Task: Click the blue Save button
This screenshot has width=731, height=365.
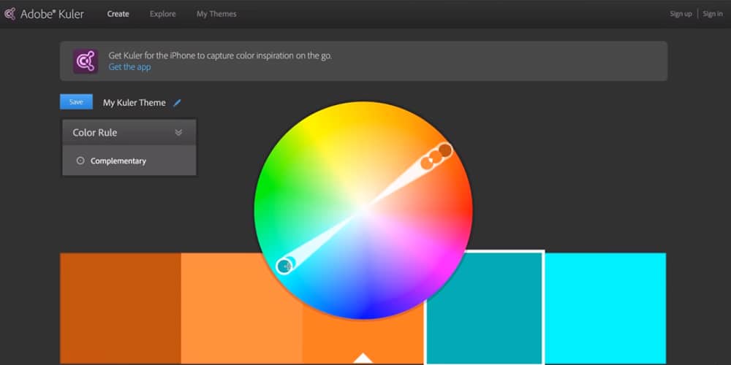Action: [x=77, y=102]
